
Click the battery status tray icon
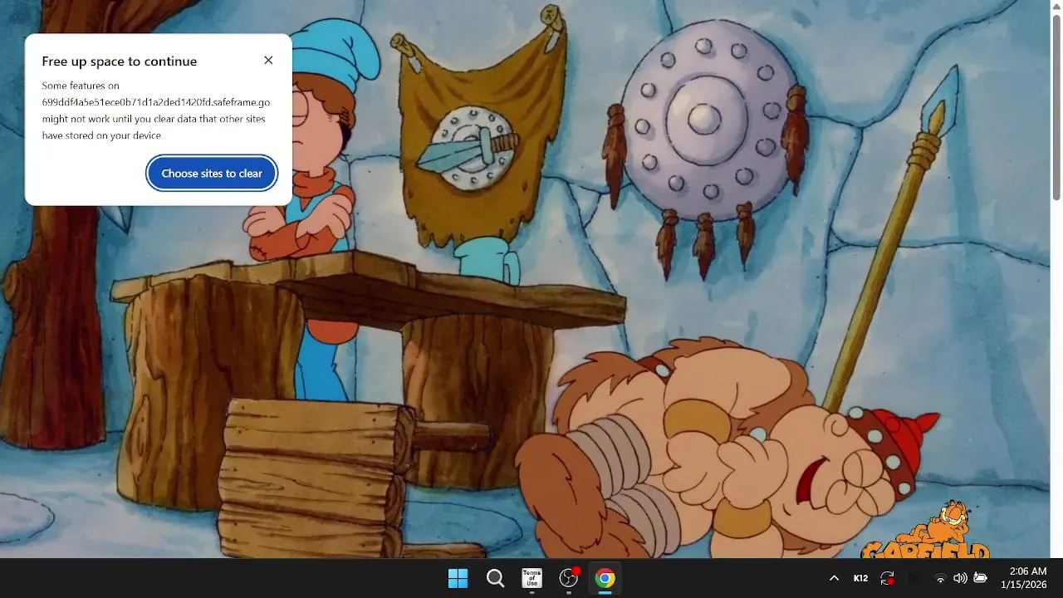coord(980,578)
